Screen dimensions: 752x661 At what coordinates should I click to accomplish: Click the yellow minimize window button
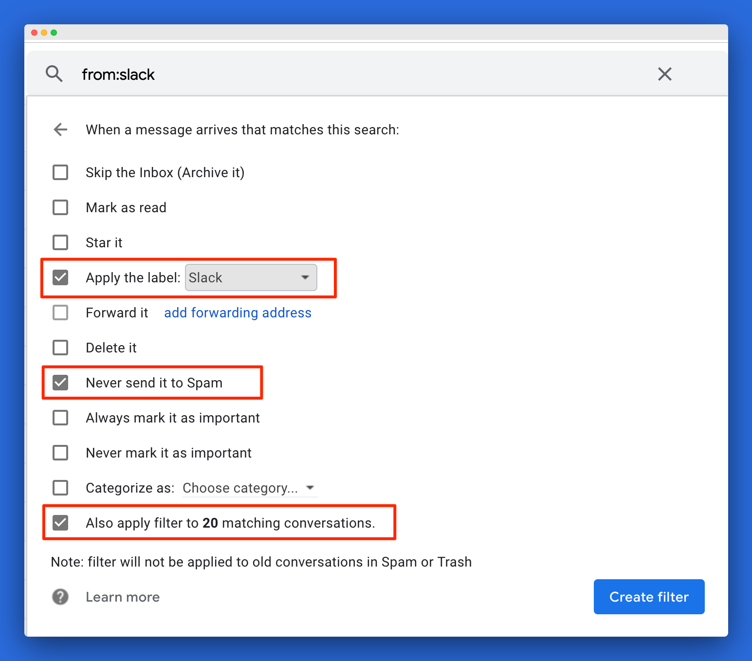click(44, 33)
